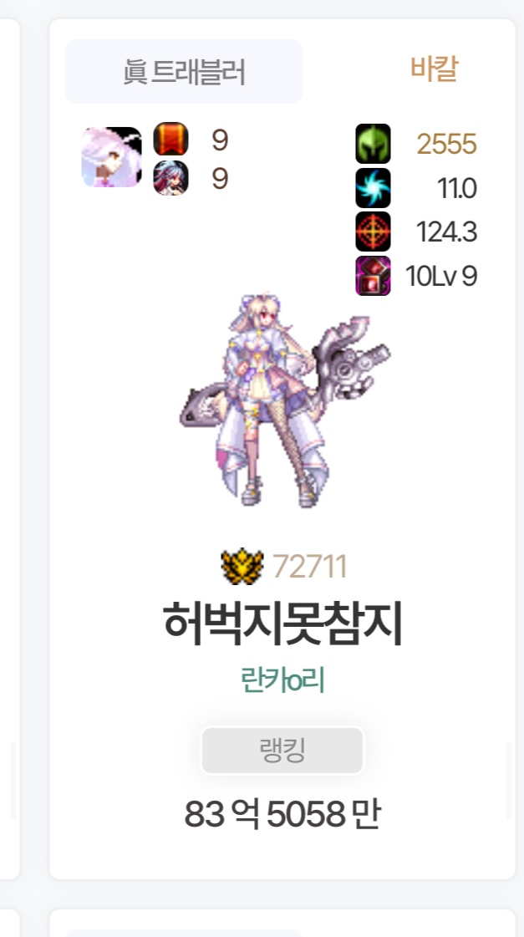
Task: Click the damage total 83 억 5058 만
Action: pos(282,814)
